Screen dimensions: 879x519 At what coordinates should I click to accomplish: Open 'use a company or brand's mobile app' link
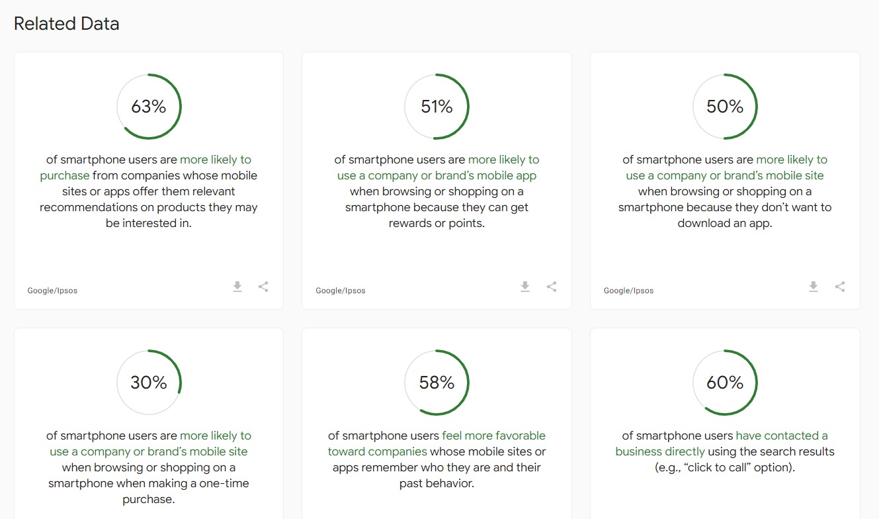coord(437,167)
